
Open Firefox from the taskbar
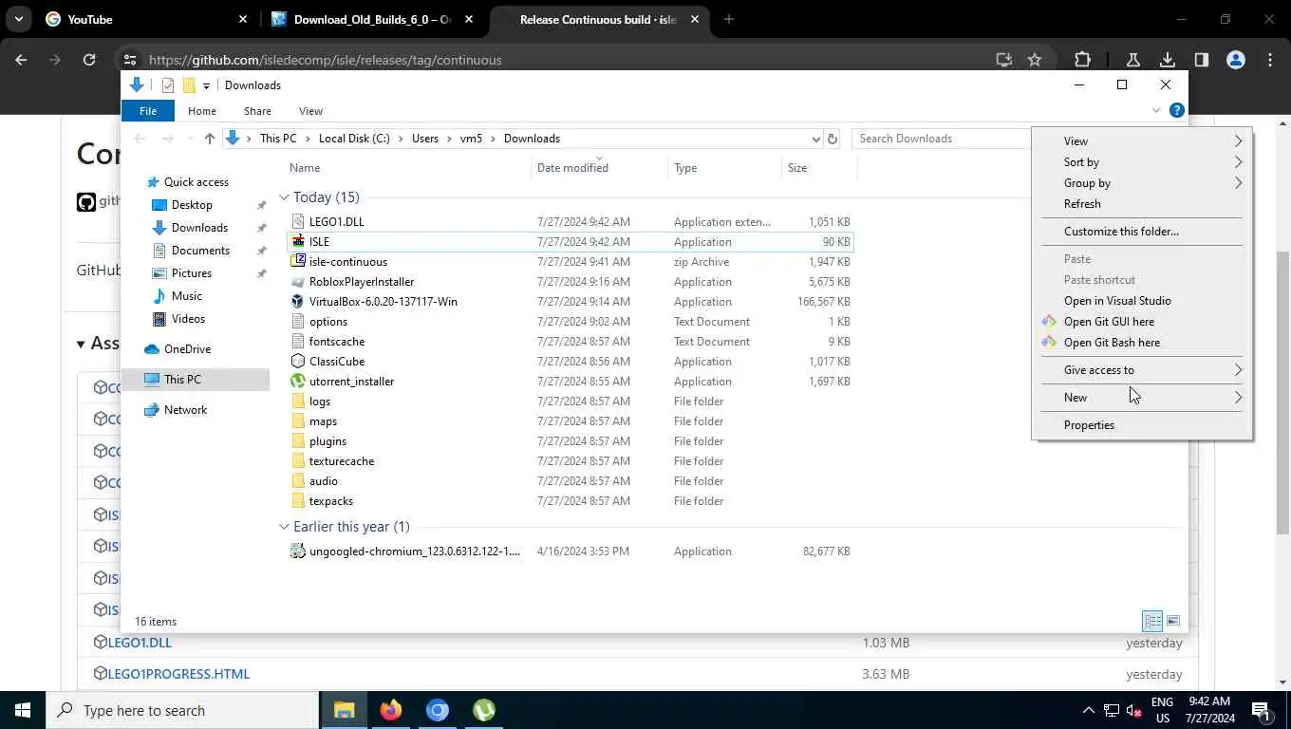390,710
